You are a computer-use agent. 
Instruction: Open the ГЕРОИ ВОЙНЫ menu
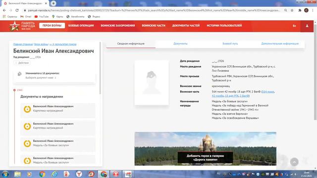[x=52, y=25]
